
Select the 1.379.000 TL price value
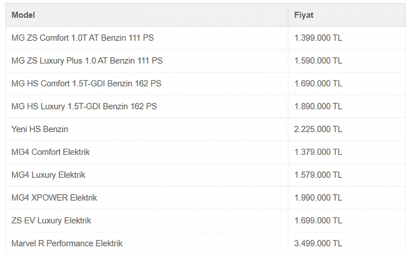pos(318,152)
